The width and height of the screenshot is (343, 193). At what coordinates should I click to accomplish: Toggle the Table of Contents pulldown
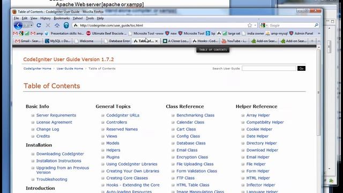point(213,50)
